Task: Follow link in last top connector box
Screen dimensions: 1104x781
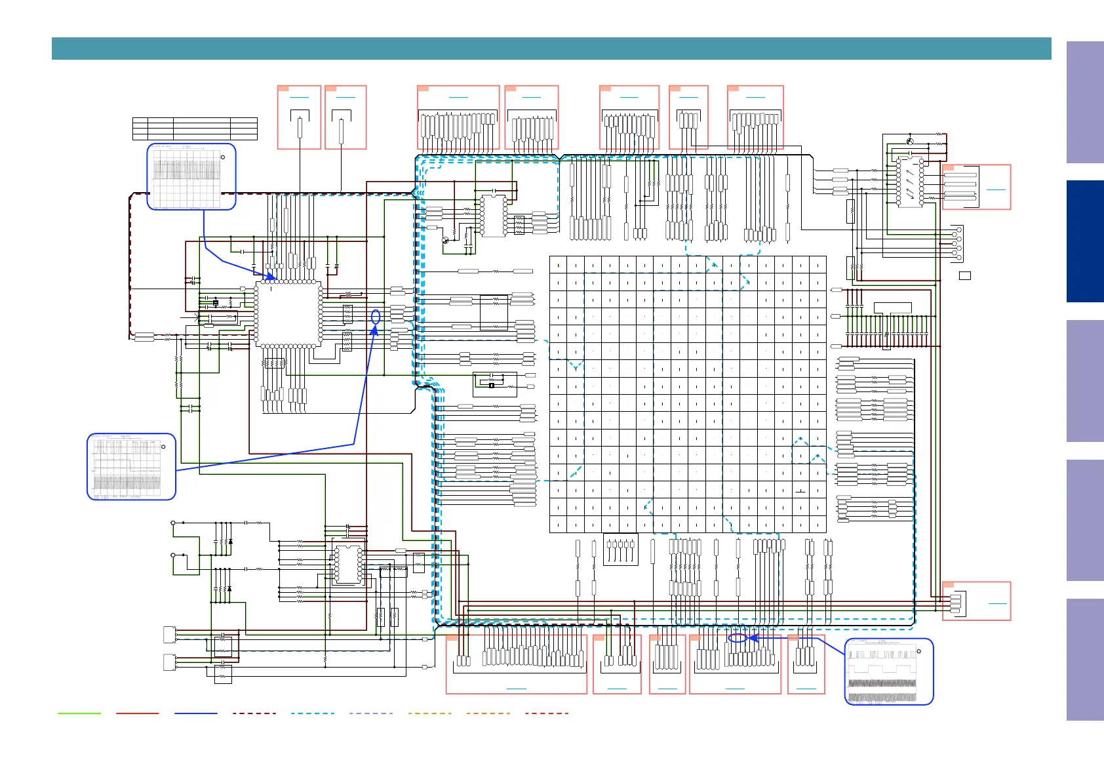Action: click(756, 97)
